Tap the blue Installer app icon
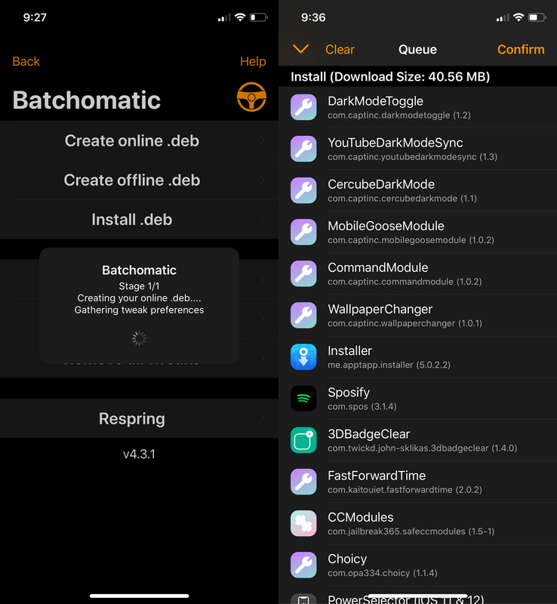This screenshot has width=557, height=604. (303, 357)
